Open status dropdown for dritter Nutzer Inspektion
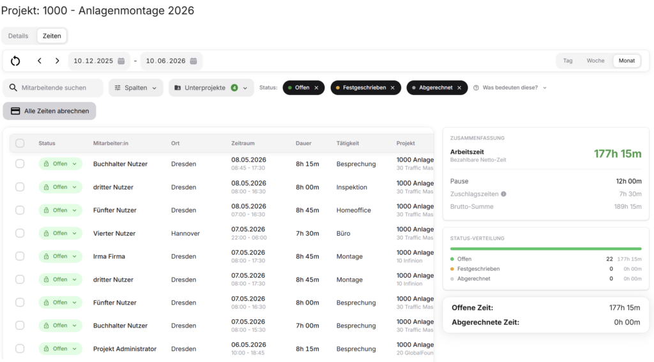This screenshot has height=362, width=654. coord(61,187)
